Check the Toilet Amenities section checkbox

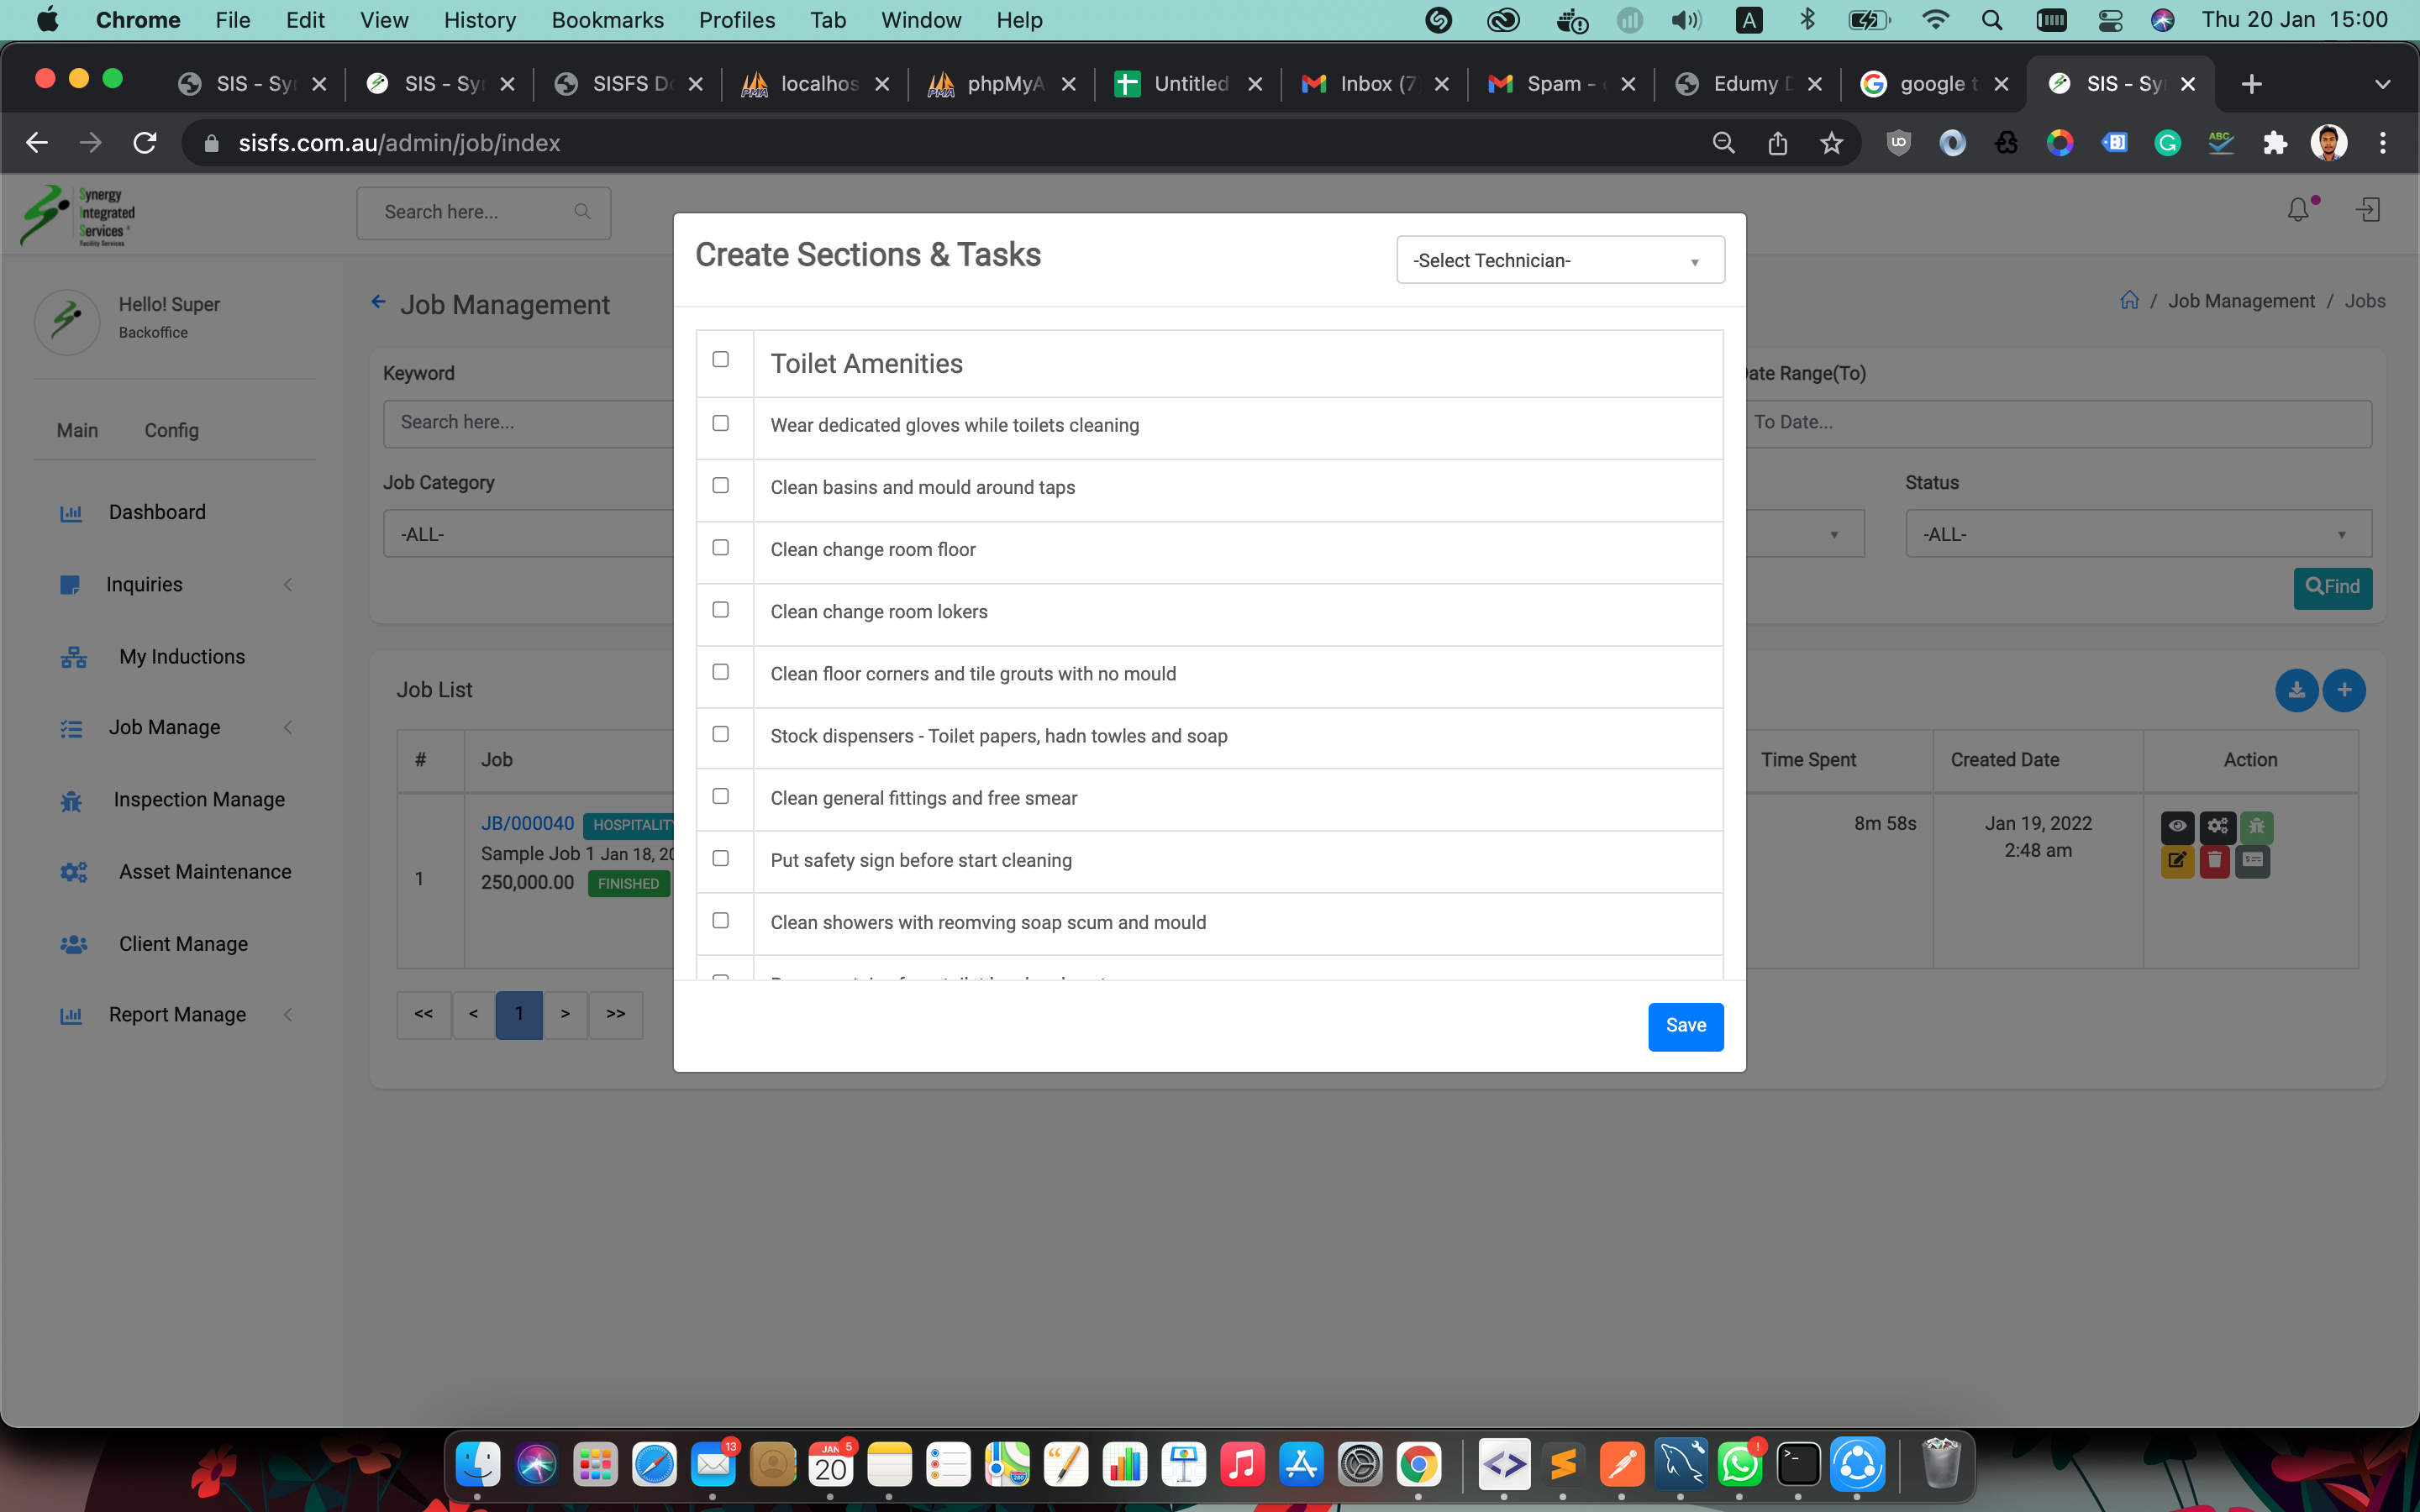click(720, 359)
